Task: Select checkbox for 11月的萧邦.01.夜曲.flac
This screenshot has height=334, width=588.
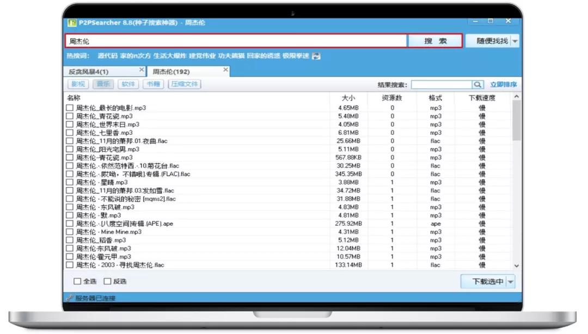Action: tap(69, 141)
